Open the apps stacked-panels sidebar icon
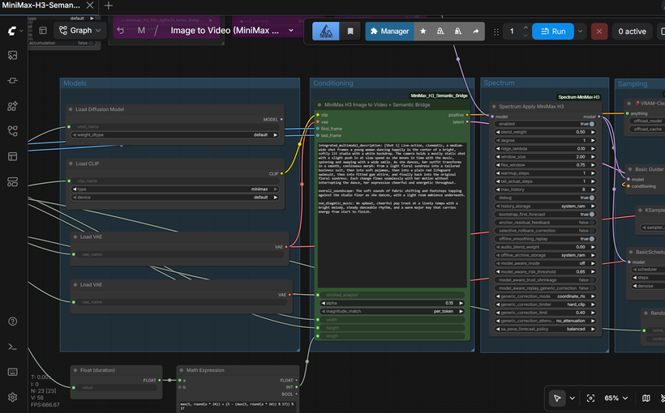The width and height of the screenshot is (665, 413). tap(12, 182)
